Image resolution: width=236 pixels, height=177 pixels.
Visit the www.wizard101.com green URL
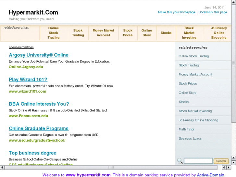(27, 92)
